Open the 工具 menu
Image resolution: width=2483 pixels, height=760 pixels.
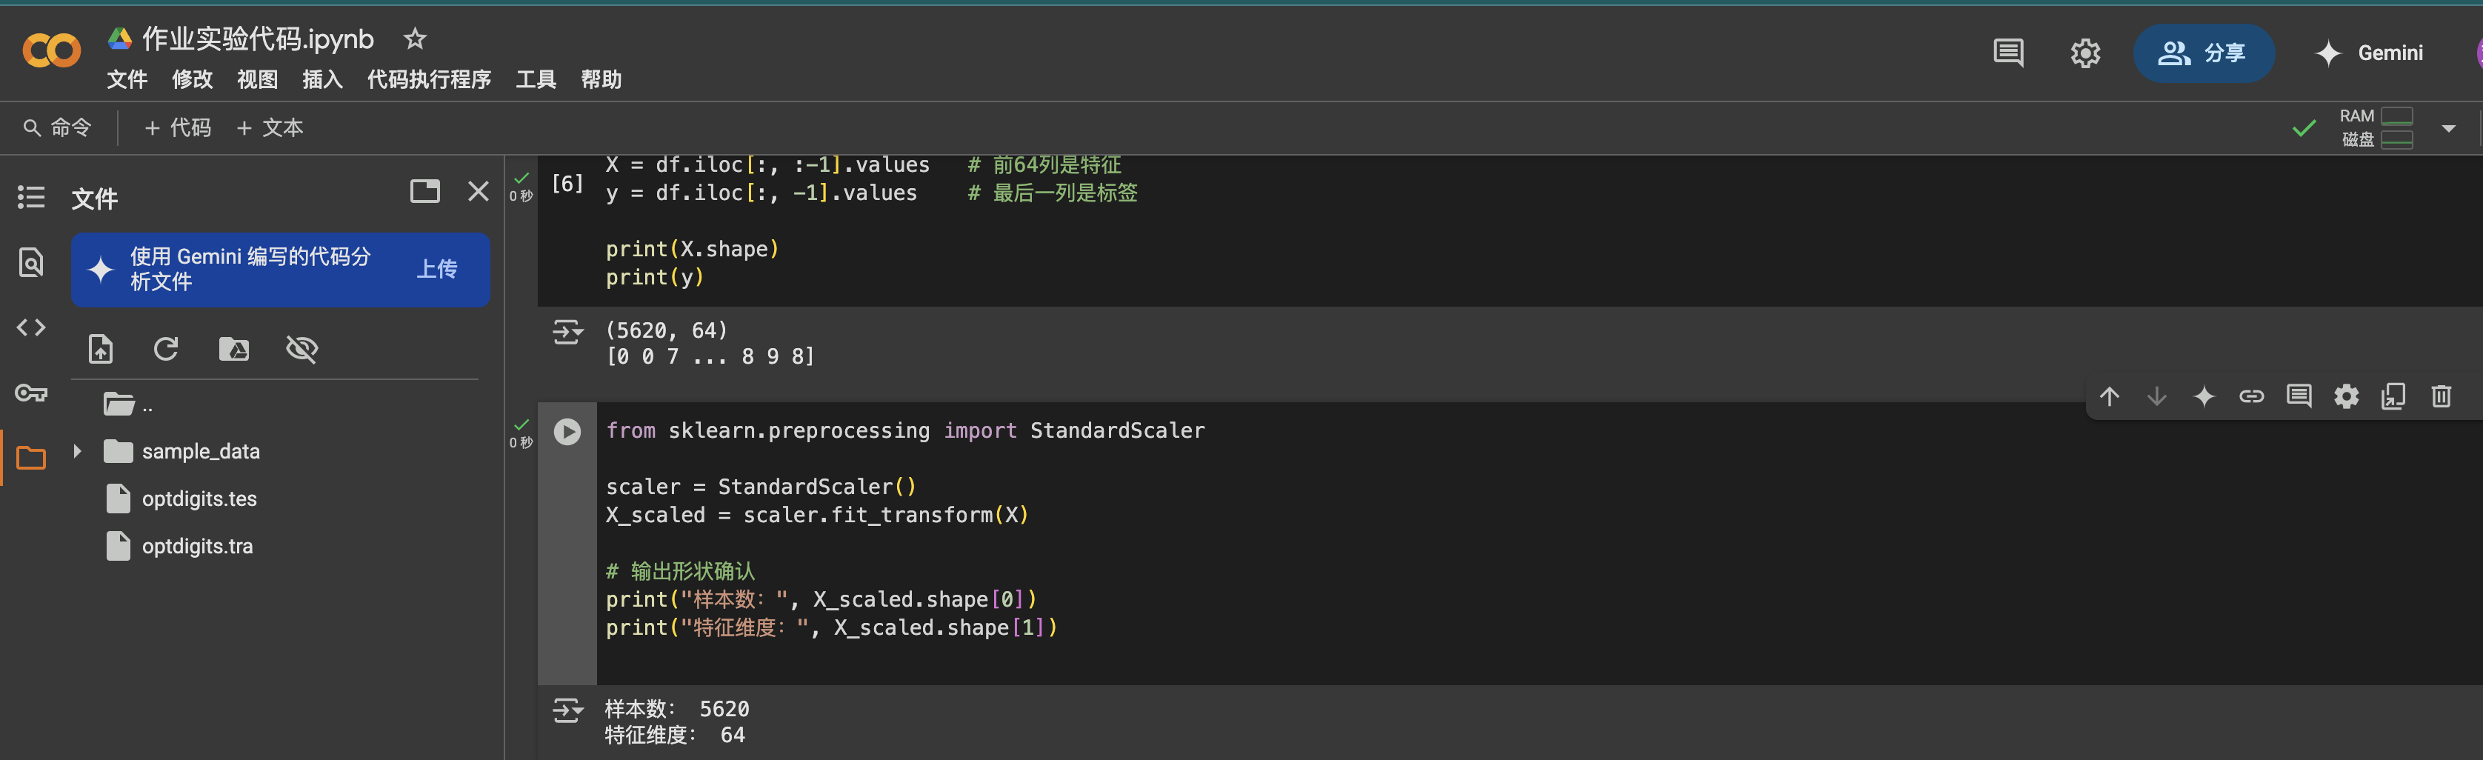(x=536, y=79)
